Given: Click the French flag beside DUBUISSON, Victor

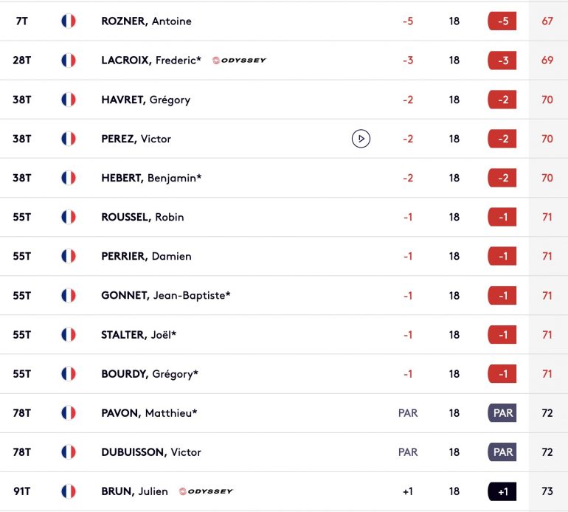Looking at the screenshot, I should [x=69, y=452].
